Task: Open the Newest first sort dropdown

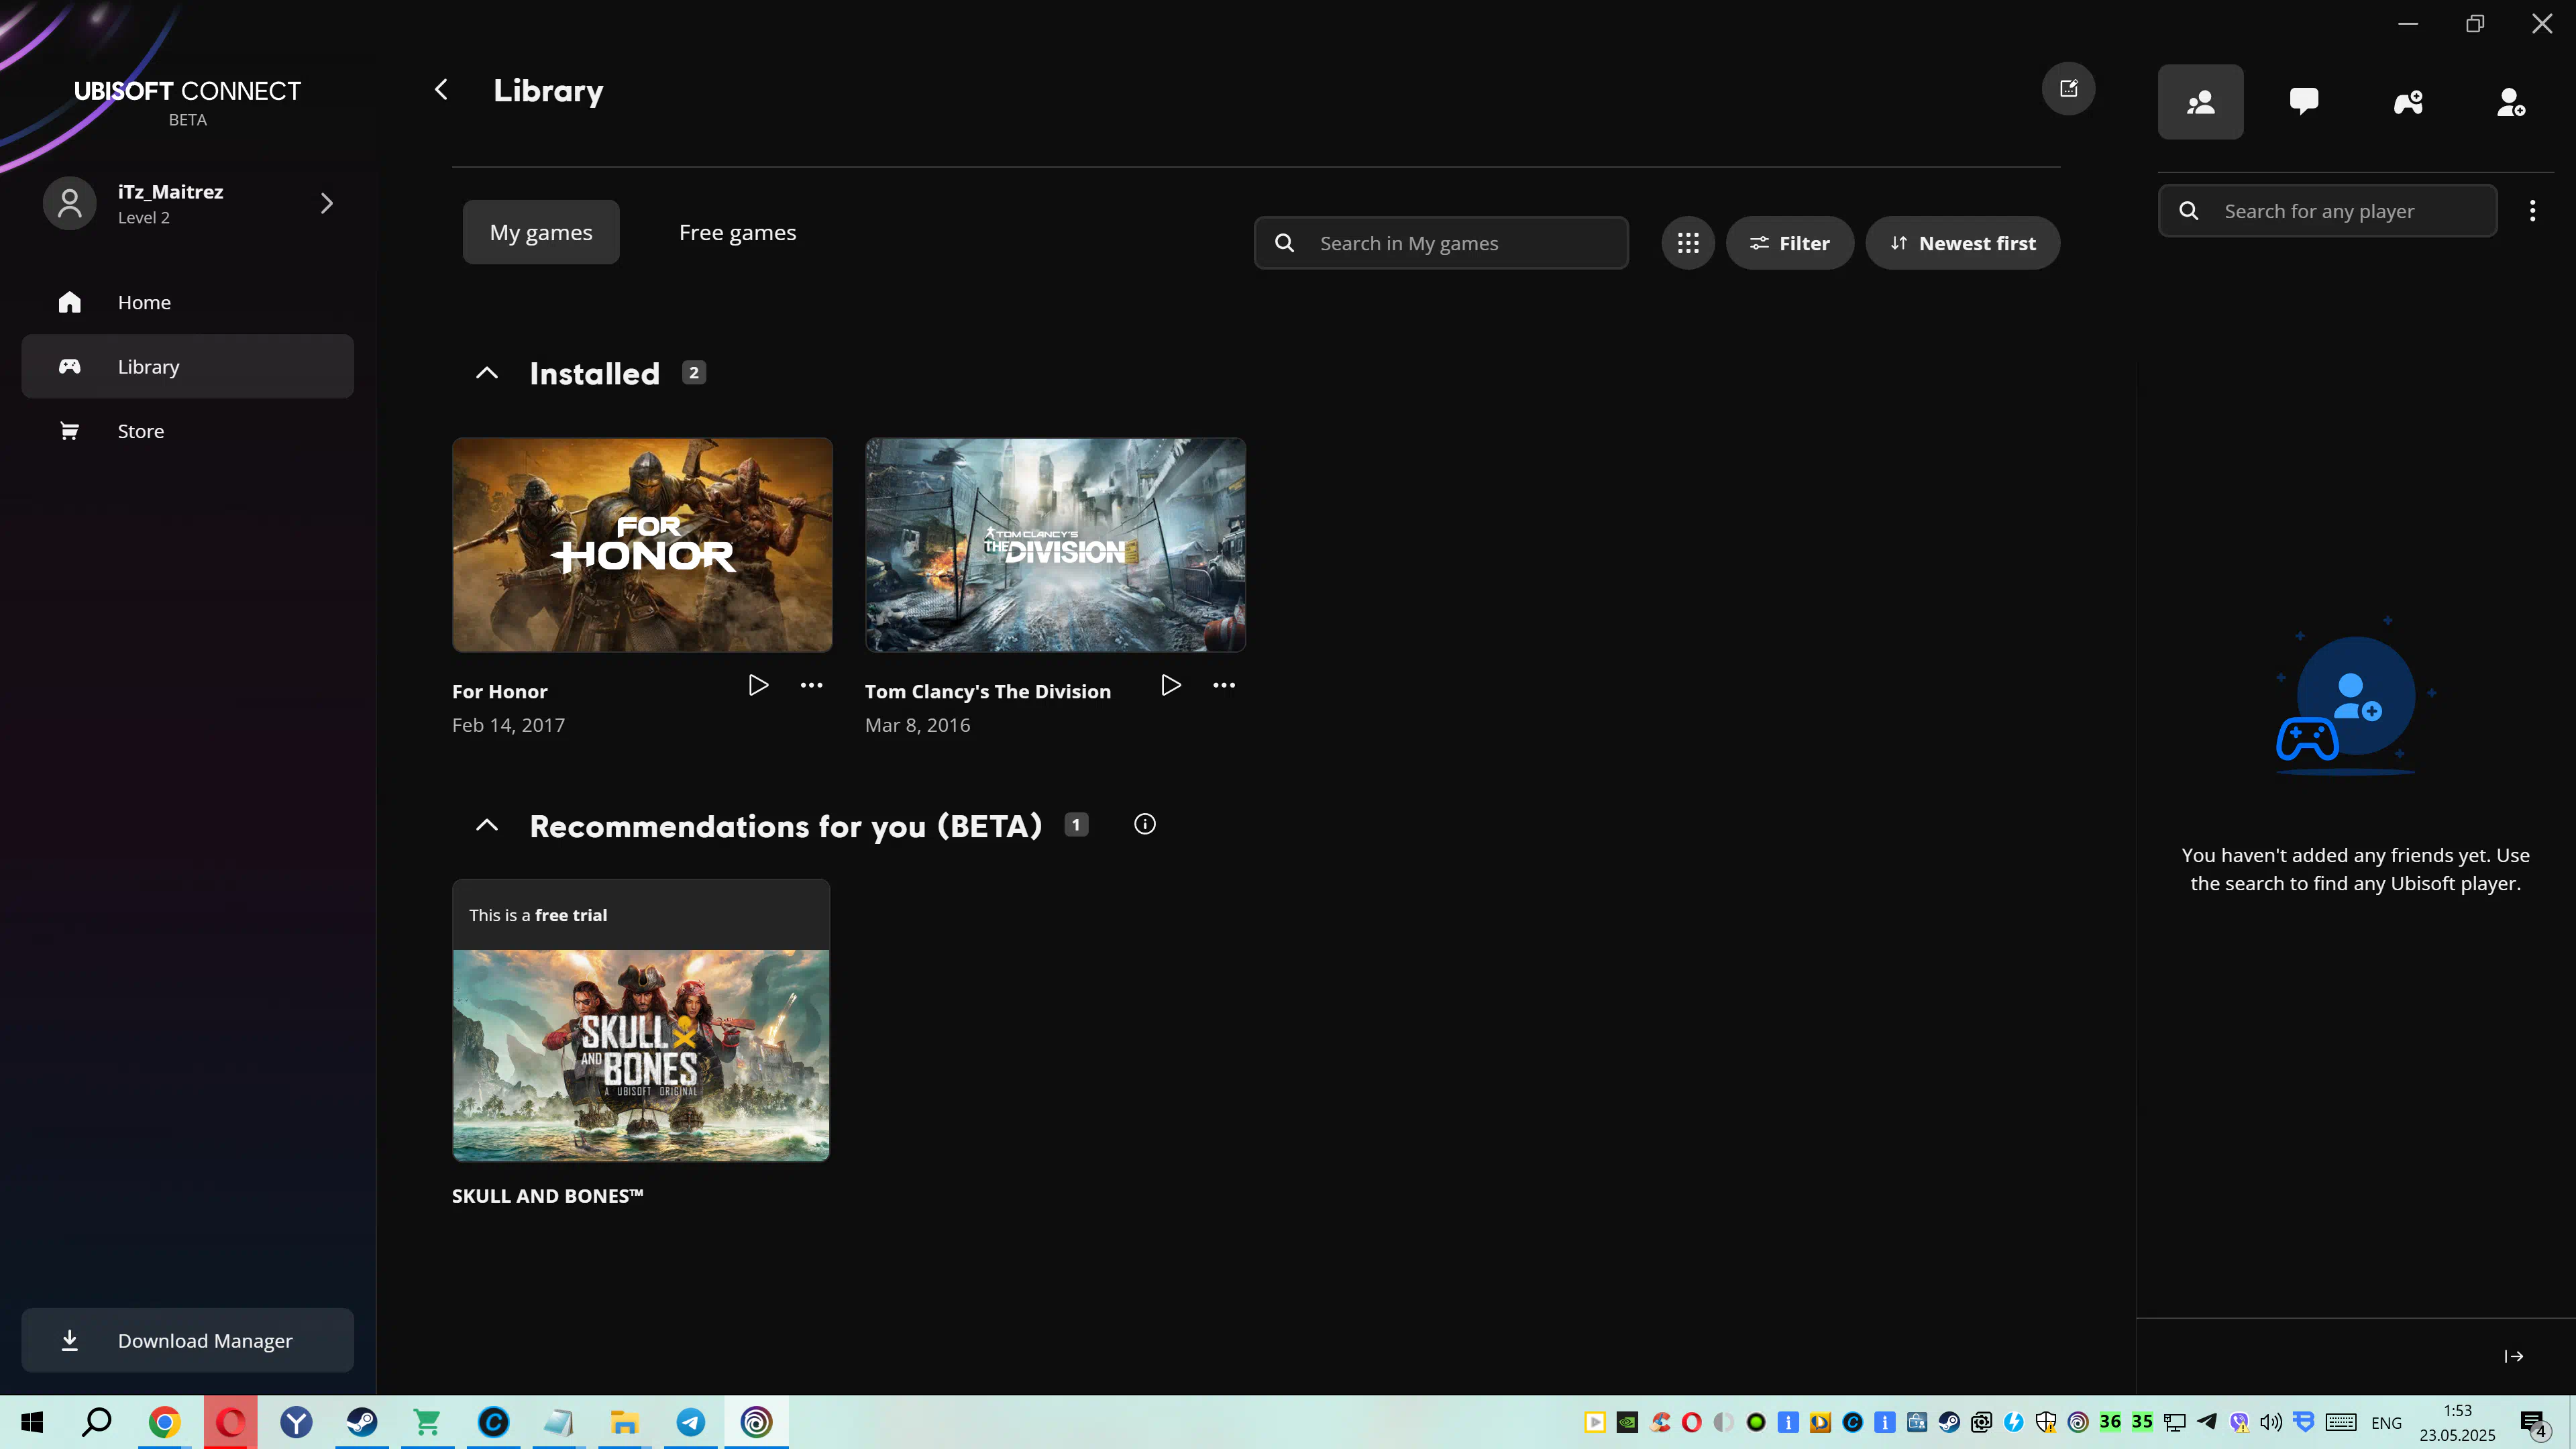Action: click(1962, 243)
